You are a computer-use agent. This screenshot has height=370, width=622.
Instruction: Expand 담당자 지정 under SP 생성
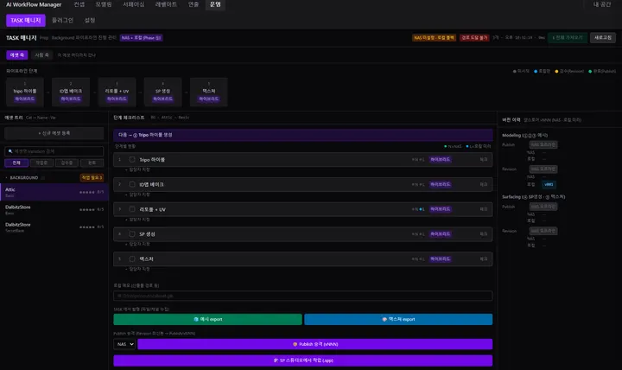(137, 244)
